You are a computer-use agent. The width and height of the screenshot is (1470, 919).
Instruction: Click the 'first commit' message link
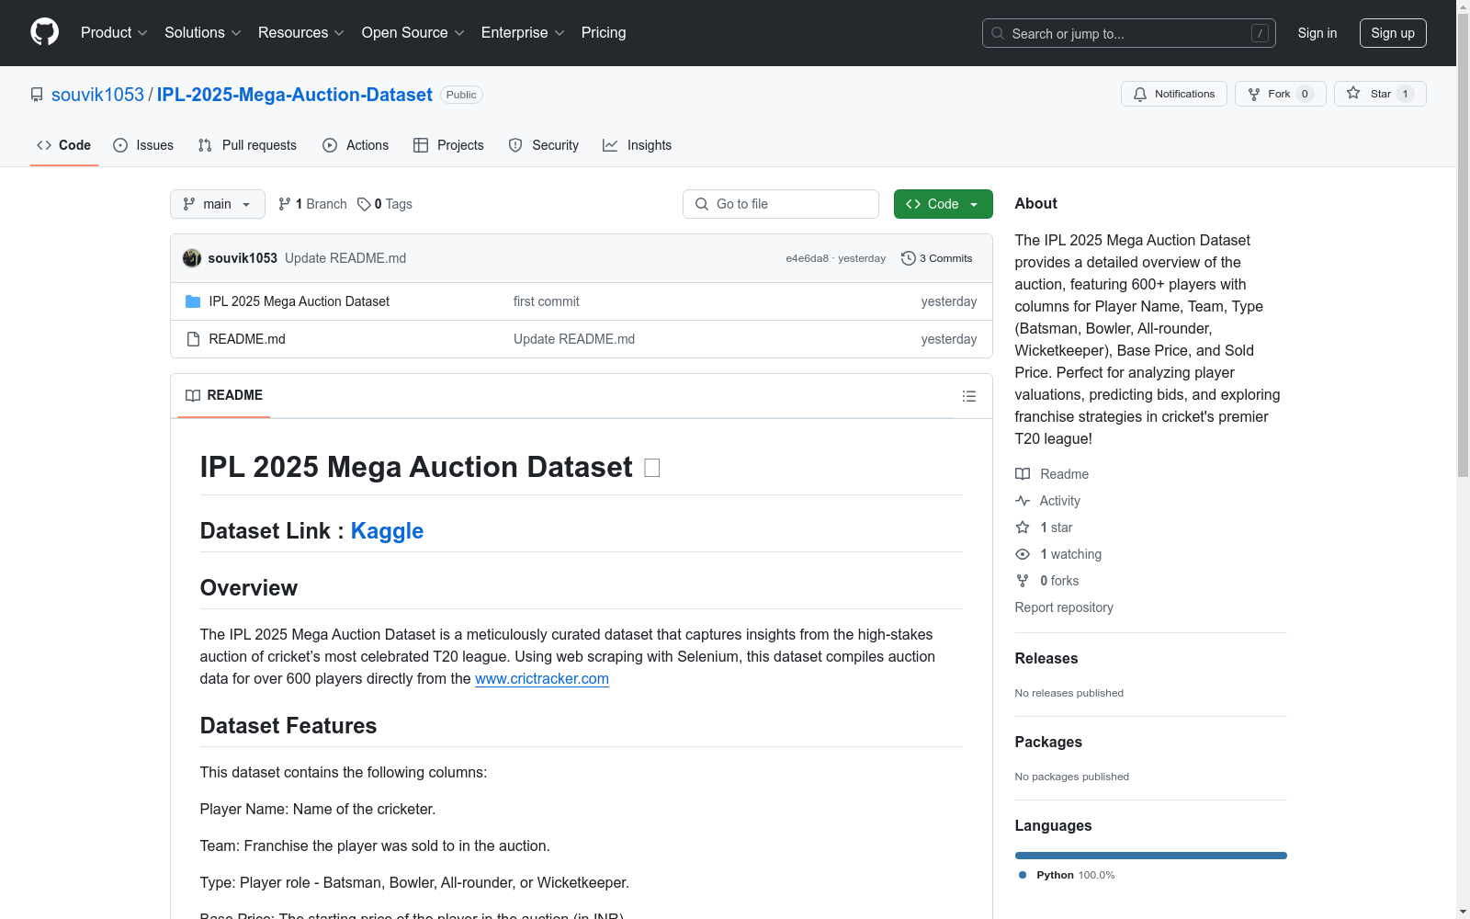pyautogui.click(x=547, y=301)
